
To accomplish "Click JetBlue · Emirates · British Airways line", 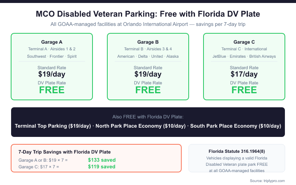I will (x=244, y=56).
